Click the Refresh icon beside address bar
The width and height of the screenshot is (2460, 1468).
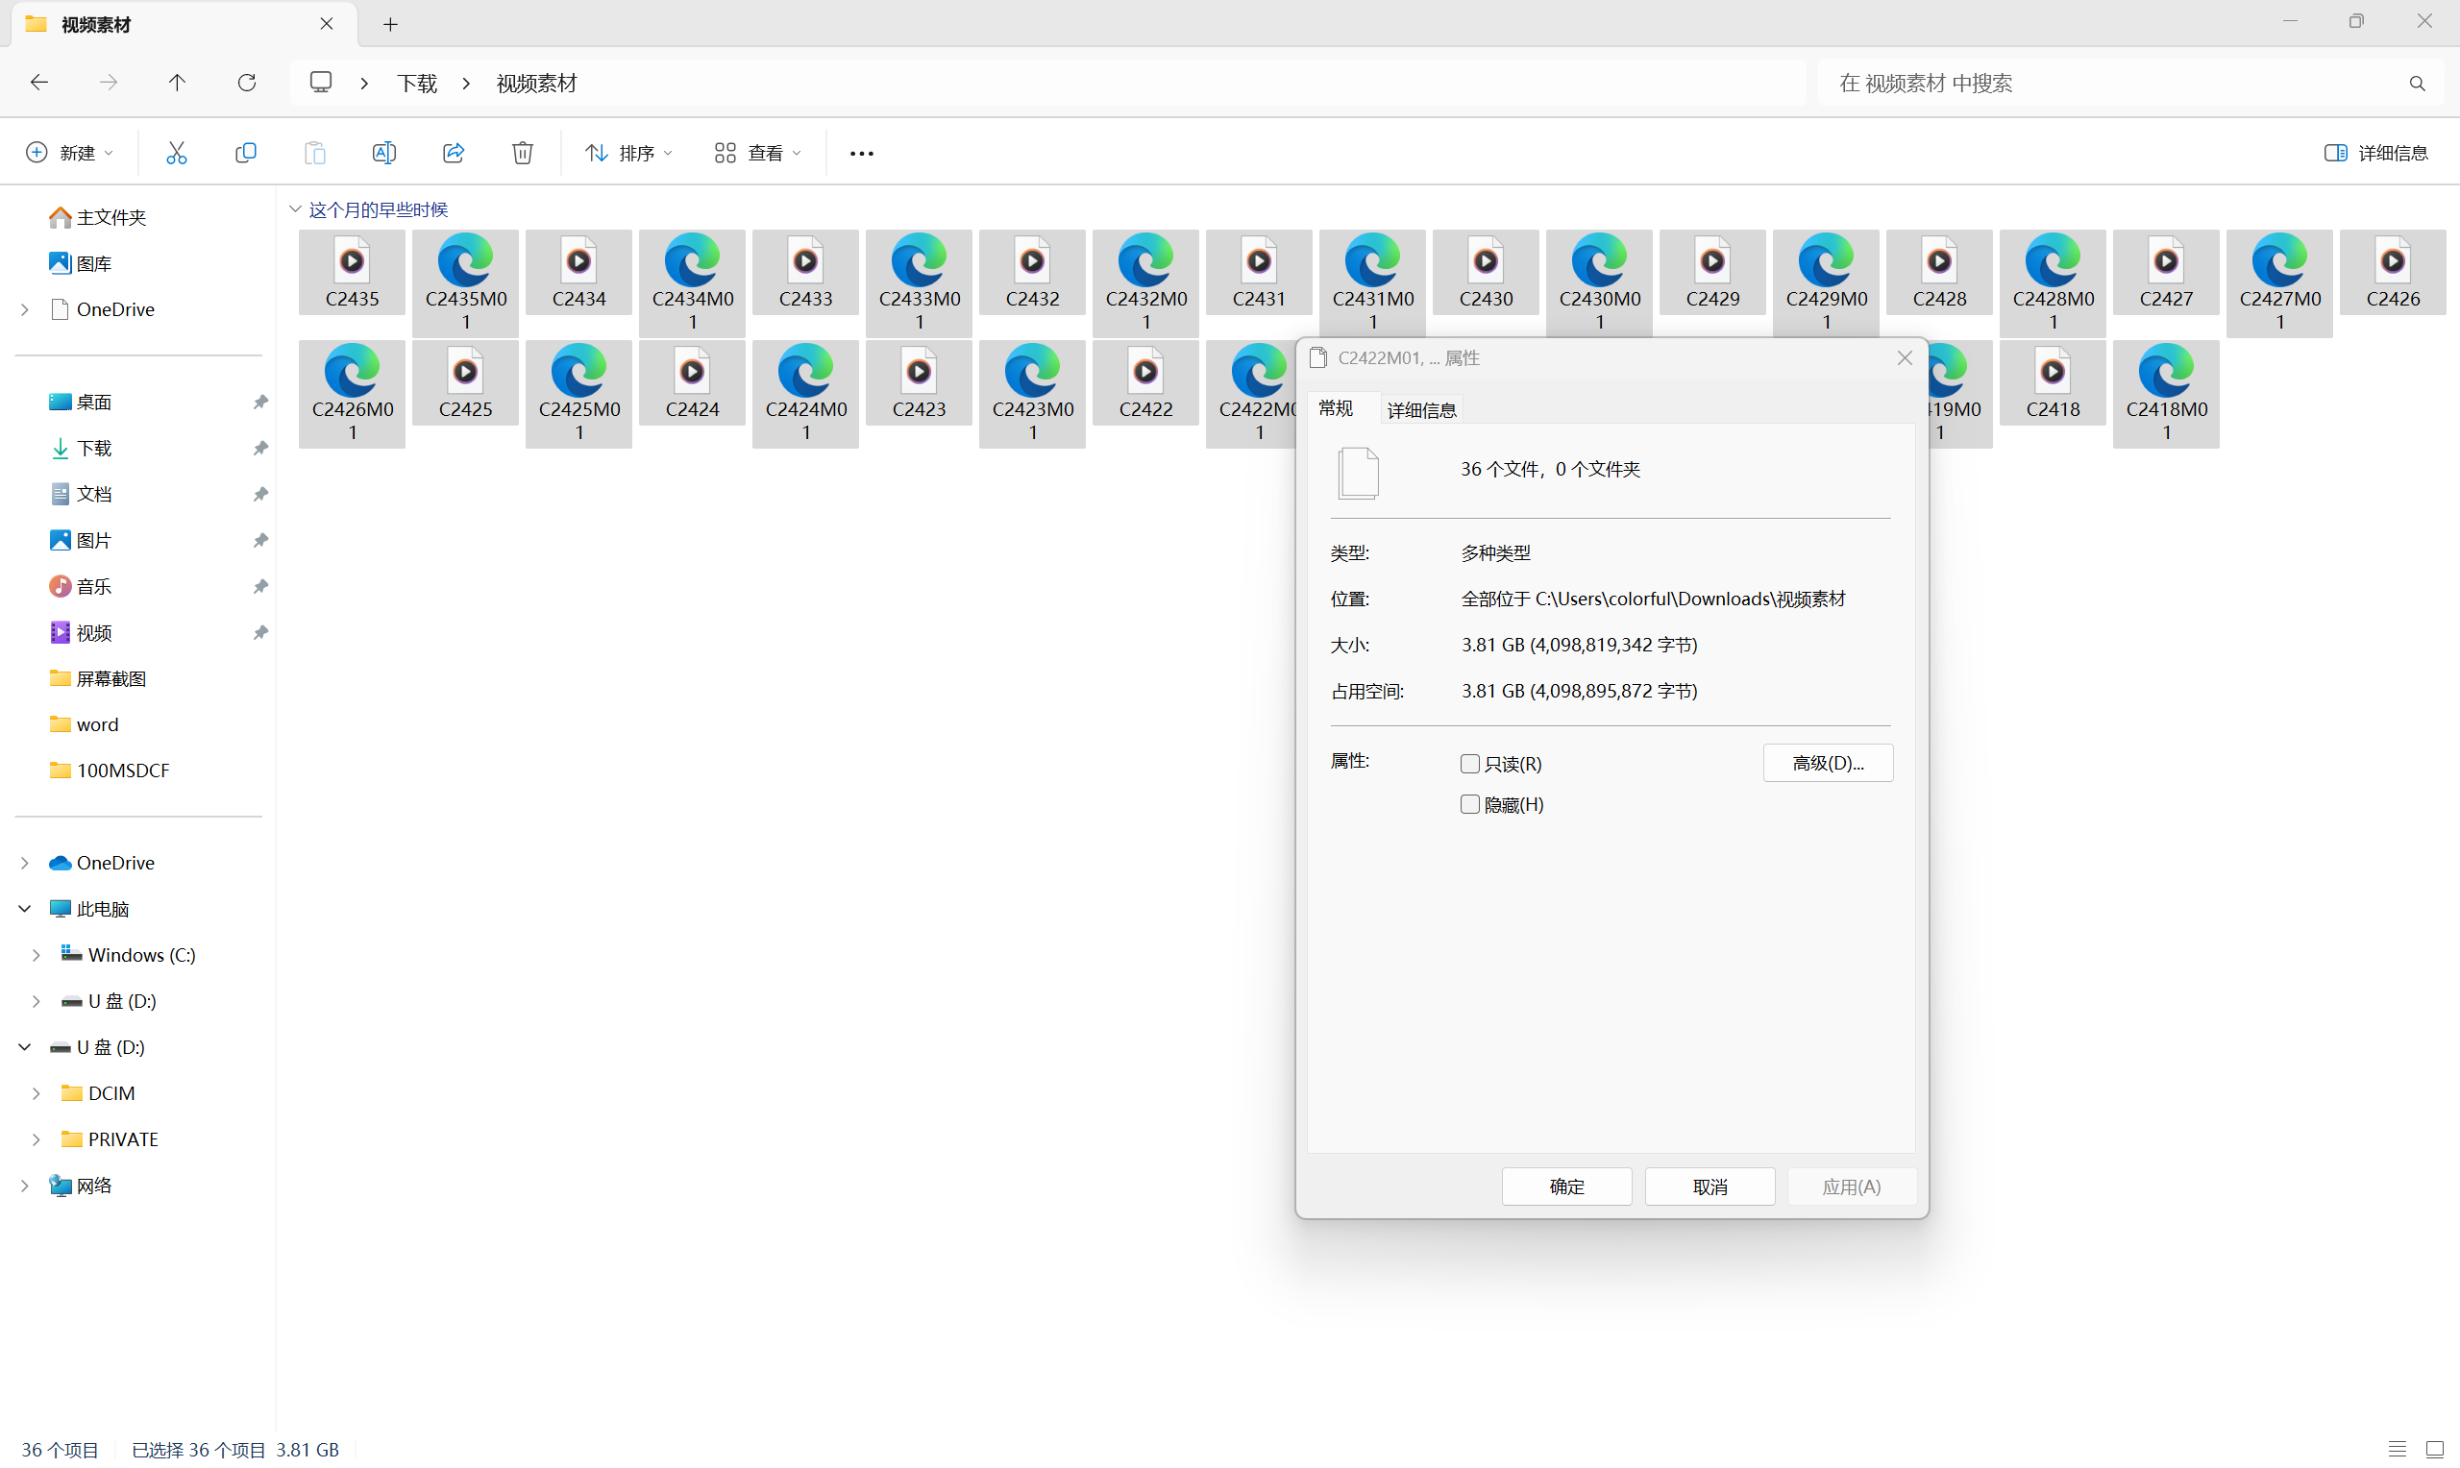pos(247,82)
